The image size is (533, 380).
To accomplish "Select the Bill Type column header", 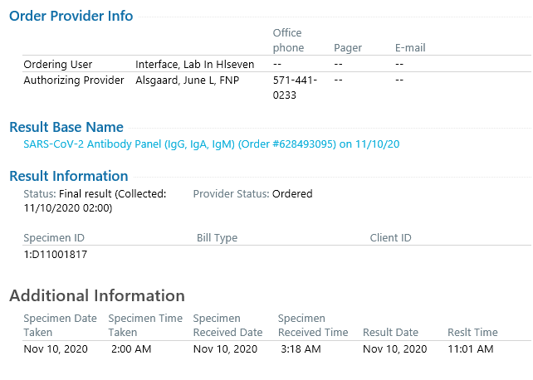I will 217,238.
